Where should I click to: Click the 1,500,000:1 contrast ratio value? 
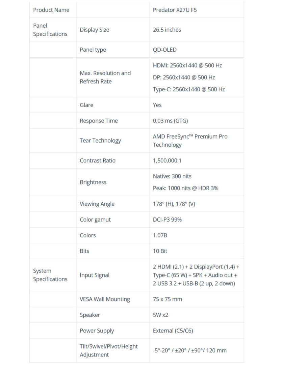(167, 161)
